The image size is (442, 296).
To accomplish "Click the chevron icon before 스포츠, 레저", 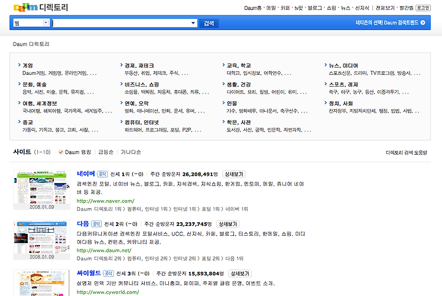I will click(325, 84).
